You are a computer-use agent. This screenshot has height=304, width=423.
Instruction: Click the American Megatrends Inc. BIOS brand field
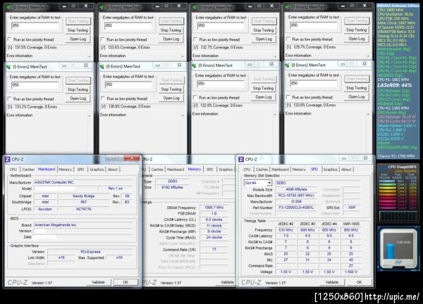coord(83,225)
